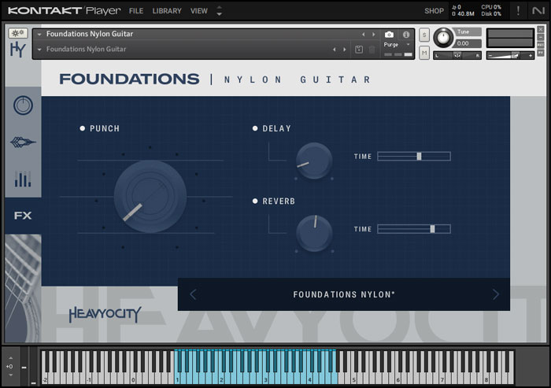551x388 pixels.
Task: Toggle the PUNCH effect on/off
Action: coord(82,128)
